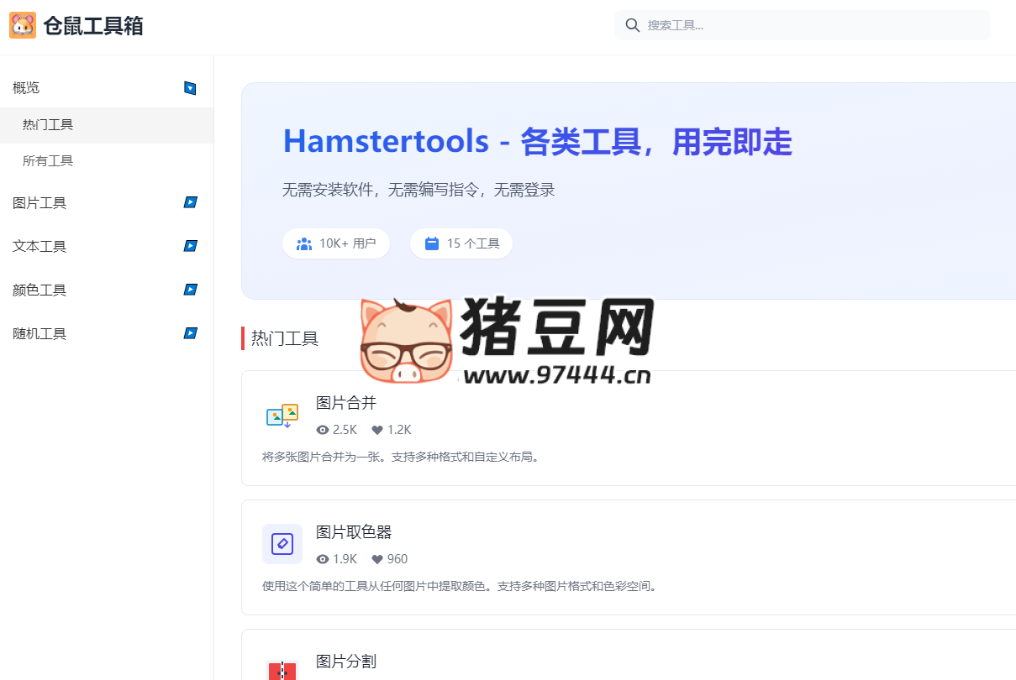Click the 图片取色器 eyedropper icon
The height and width of the screenshot is (680, 1016).
(x=282, y=544)
